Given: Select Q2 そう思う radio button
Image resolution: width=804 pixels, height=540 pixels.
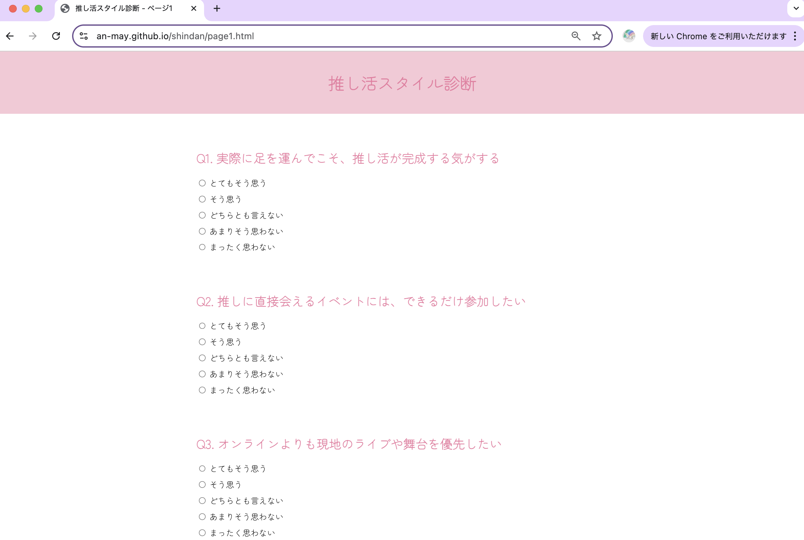Looking at the screenshot, I should [x=202, y=342].
